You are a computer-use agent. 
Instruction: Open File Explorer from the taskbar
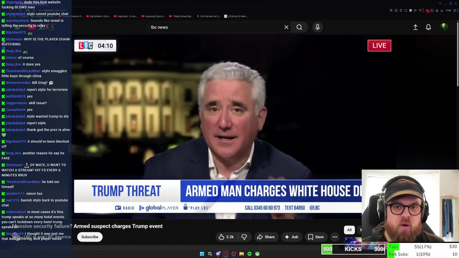(241, 254)
